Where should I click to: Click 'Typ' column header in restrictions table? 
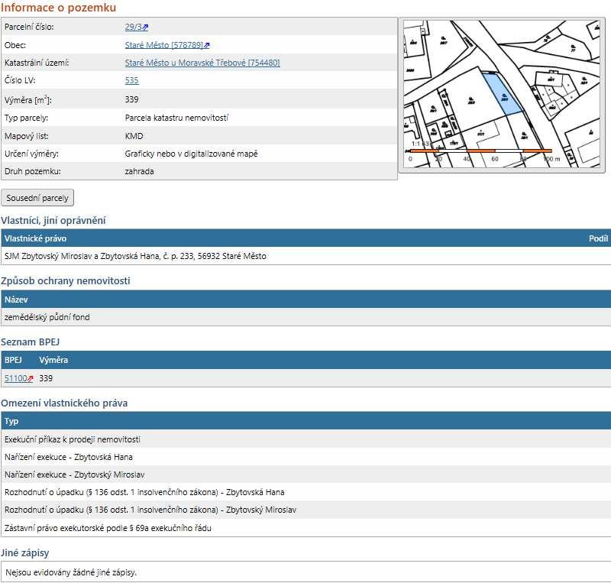pos(11,421)
